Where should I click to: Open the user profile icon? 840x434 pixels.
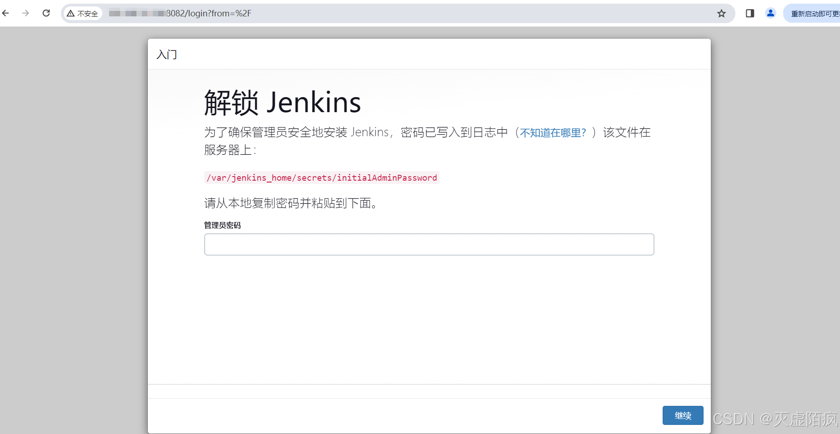tap(770, 13)
